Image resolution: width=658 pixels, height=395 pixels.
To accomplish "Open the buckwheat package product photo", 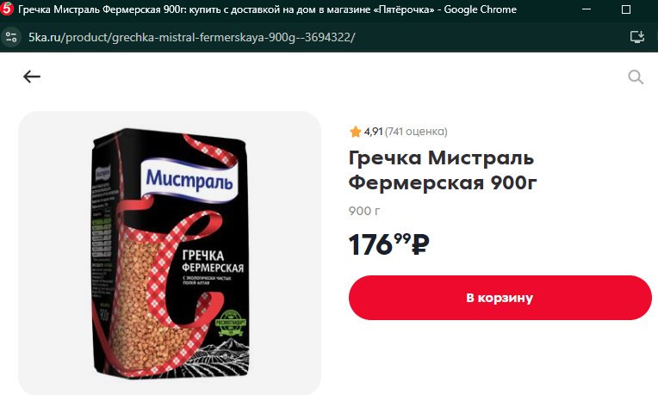I will click(170, 253).
